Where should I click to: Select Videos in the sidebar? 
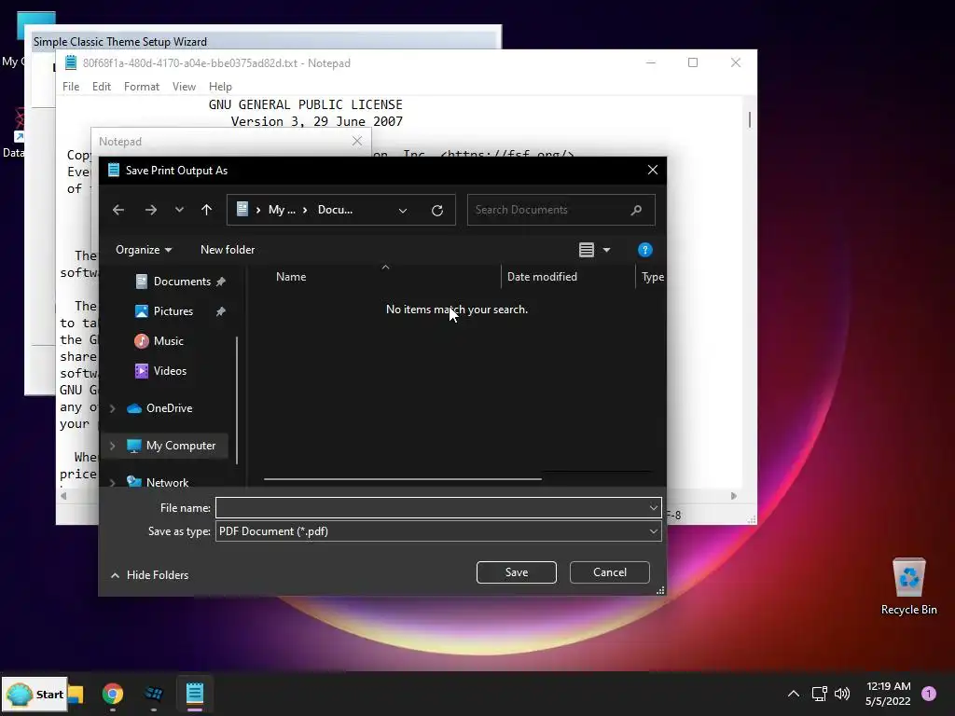[x=170, y=371]
